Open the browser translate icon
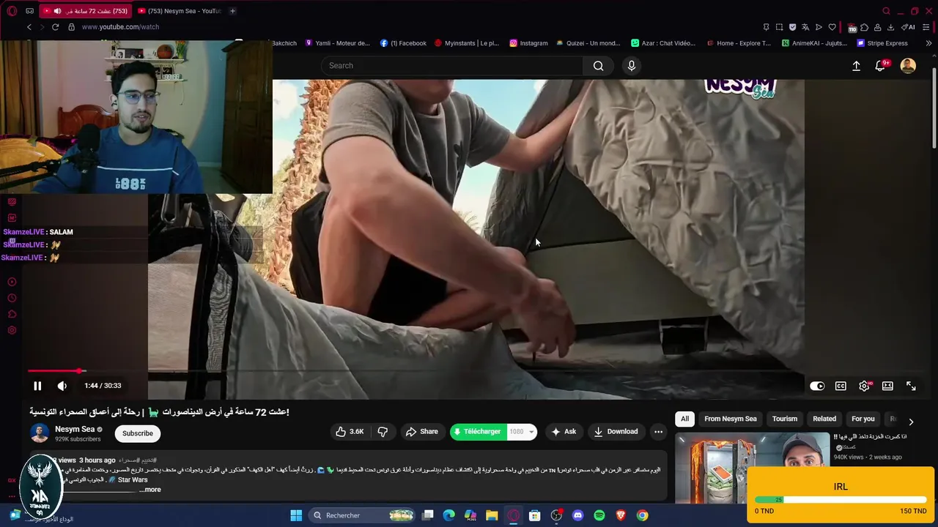The width and height of the screenshot is (938, 527). click(x=805, y=27)
